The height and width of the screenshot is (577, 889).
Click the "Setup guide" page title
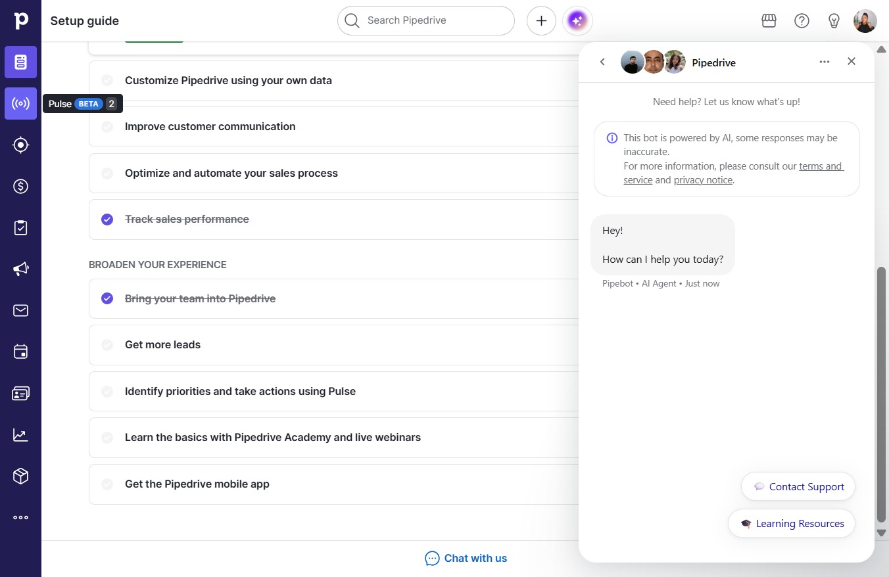pos(85,21)
